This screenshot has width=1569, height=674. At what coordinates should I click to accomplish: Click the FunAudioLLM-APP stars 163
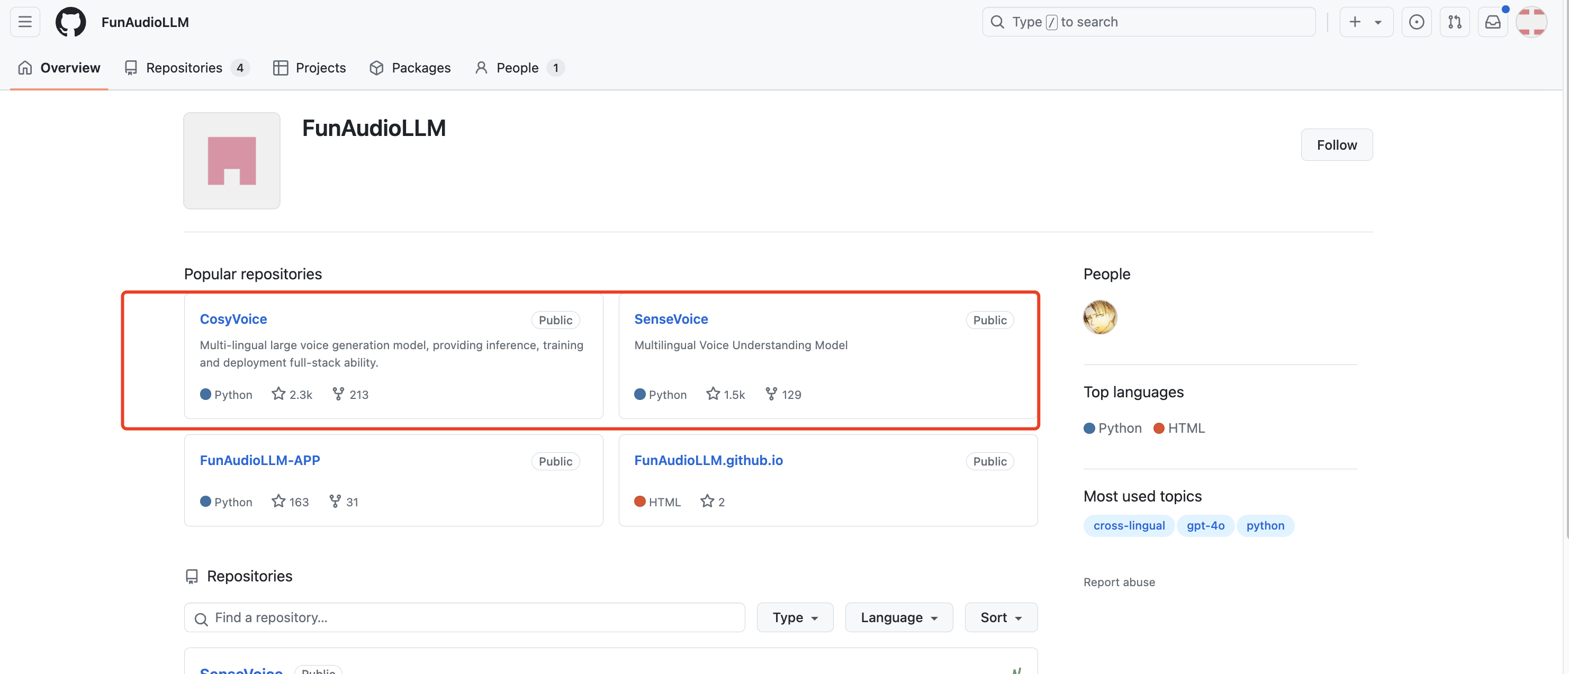(290, 501)
